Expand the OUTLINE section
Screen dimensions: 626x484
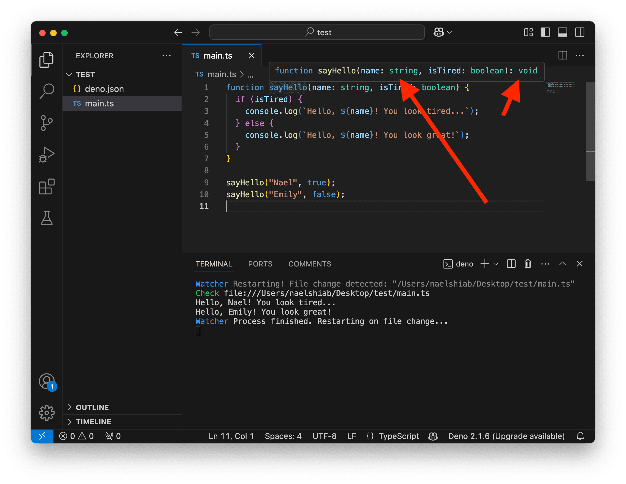point(122,407)
